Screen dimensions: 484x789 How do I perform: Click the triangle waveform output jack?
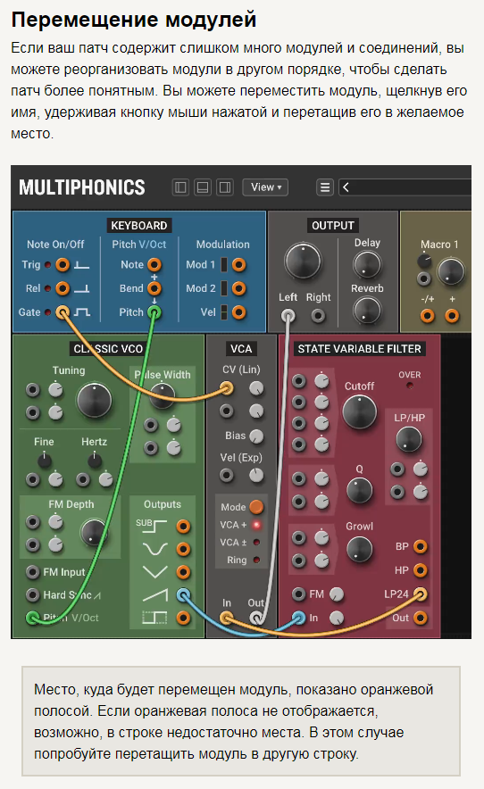click(x=183, y=572)
